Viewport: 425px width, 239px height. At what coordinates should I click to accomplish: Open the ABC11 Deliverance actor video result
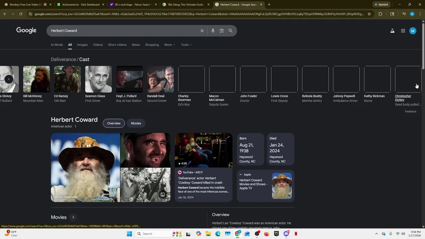point(200,180)
